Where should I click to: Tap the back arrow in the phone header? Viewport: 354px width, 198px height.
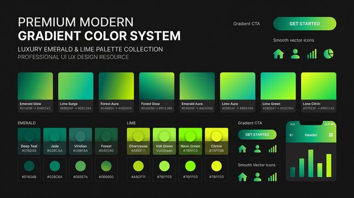click(x=291, y=135)
